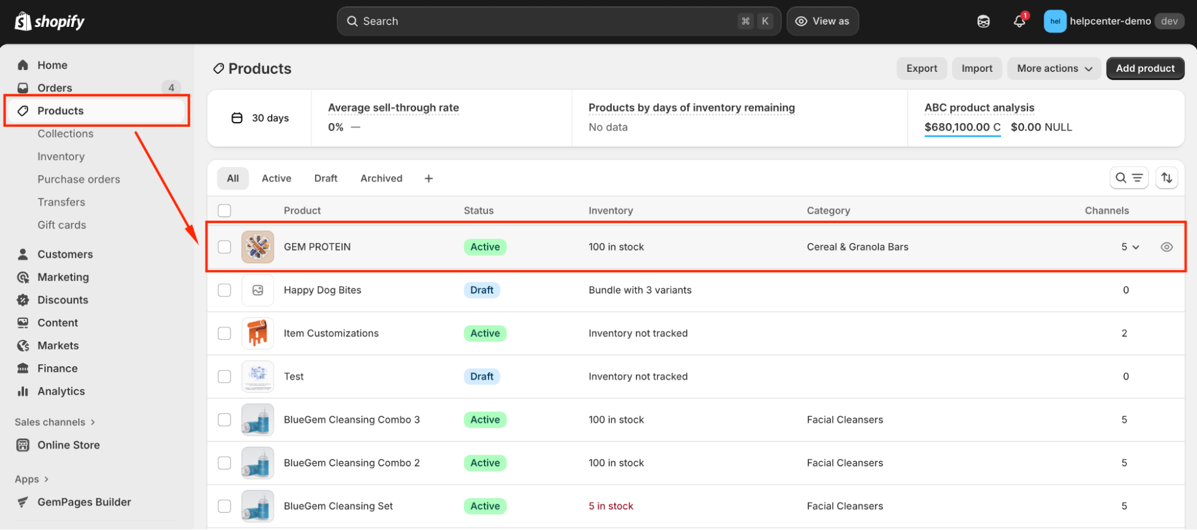Check the select-all products header checkbox

[x=225, y=211]
